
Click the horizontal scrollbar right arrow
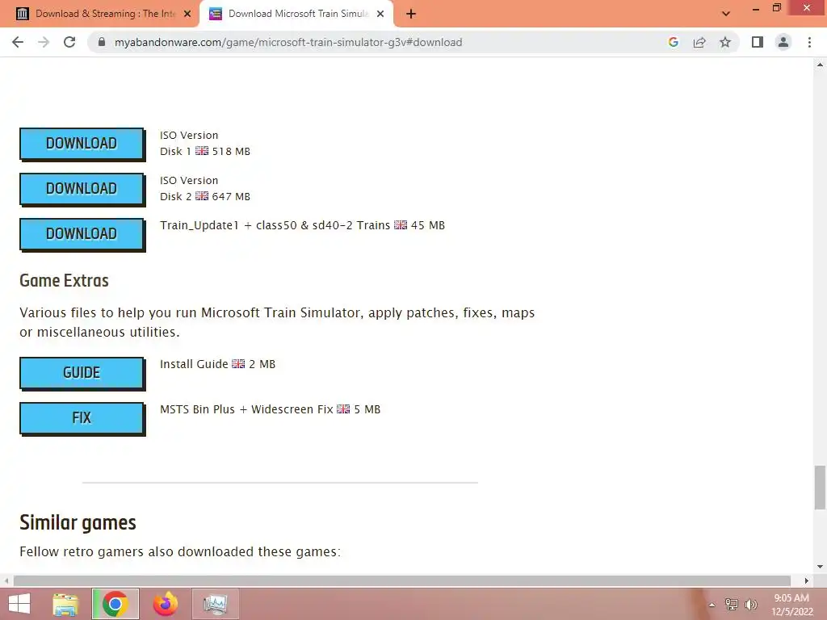click(807, 580)
